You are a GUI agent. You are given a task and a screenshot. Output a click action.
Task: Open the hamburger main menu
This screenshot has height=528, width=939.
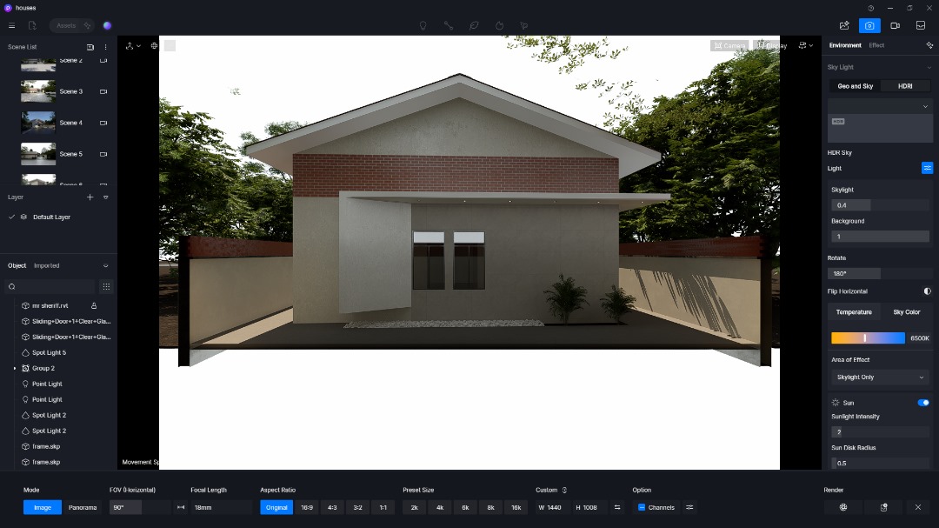11,26
